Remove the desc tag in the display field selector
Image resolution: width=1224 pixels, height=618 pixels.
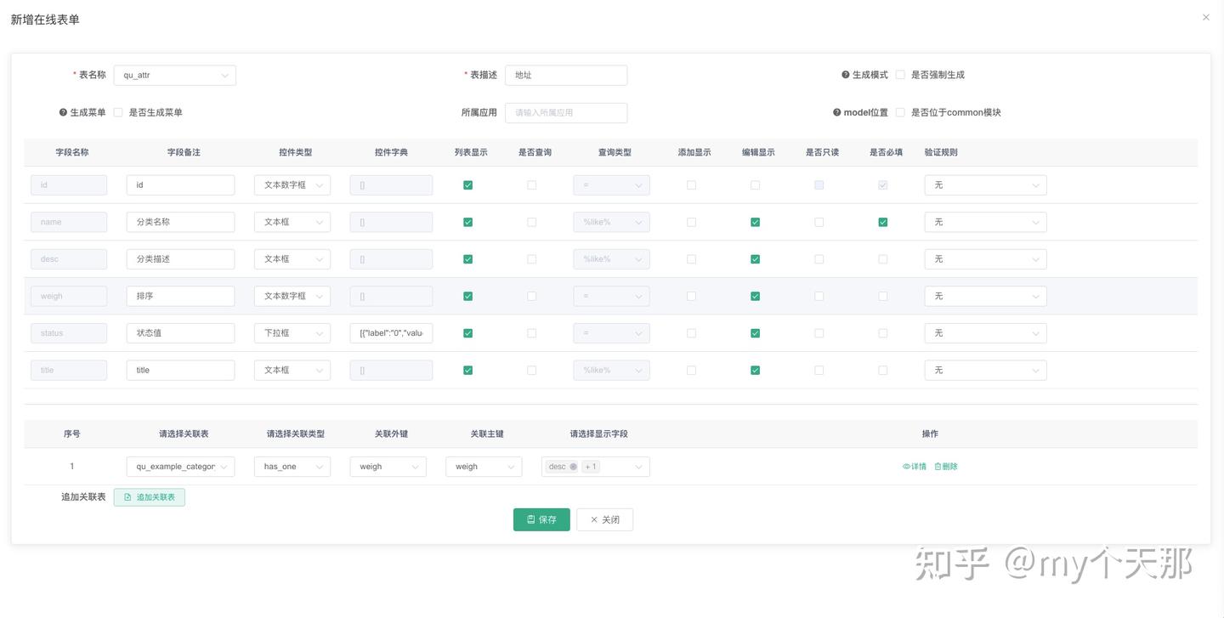point(572,466)
